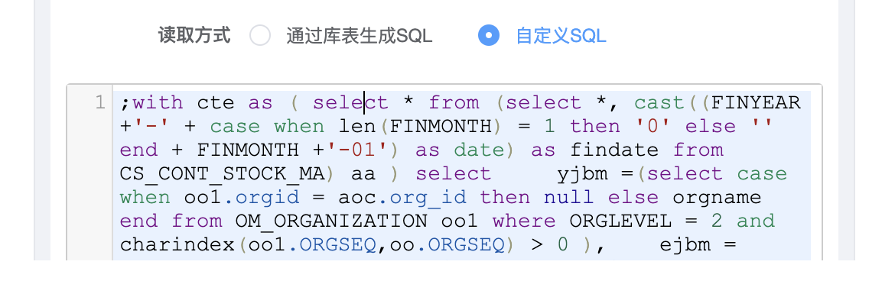
Task: Click the 读取方式 field label
Action: click(x=194, y=36)
